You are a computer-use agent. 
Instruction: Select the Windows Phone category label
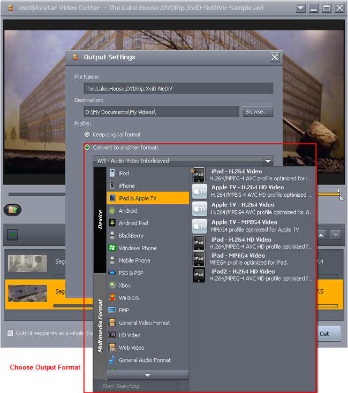[x=138, y=248]
